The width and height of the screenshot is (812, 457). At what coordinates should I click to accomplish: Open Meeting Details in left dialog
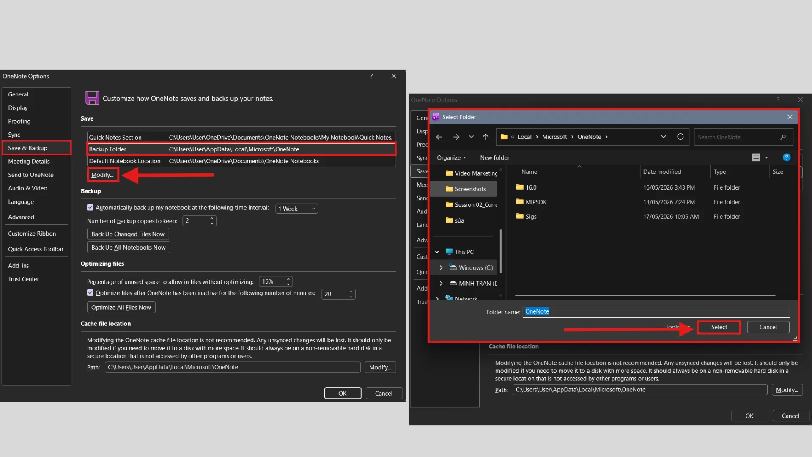tap(36, 162)
